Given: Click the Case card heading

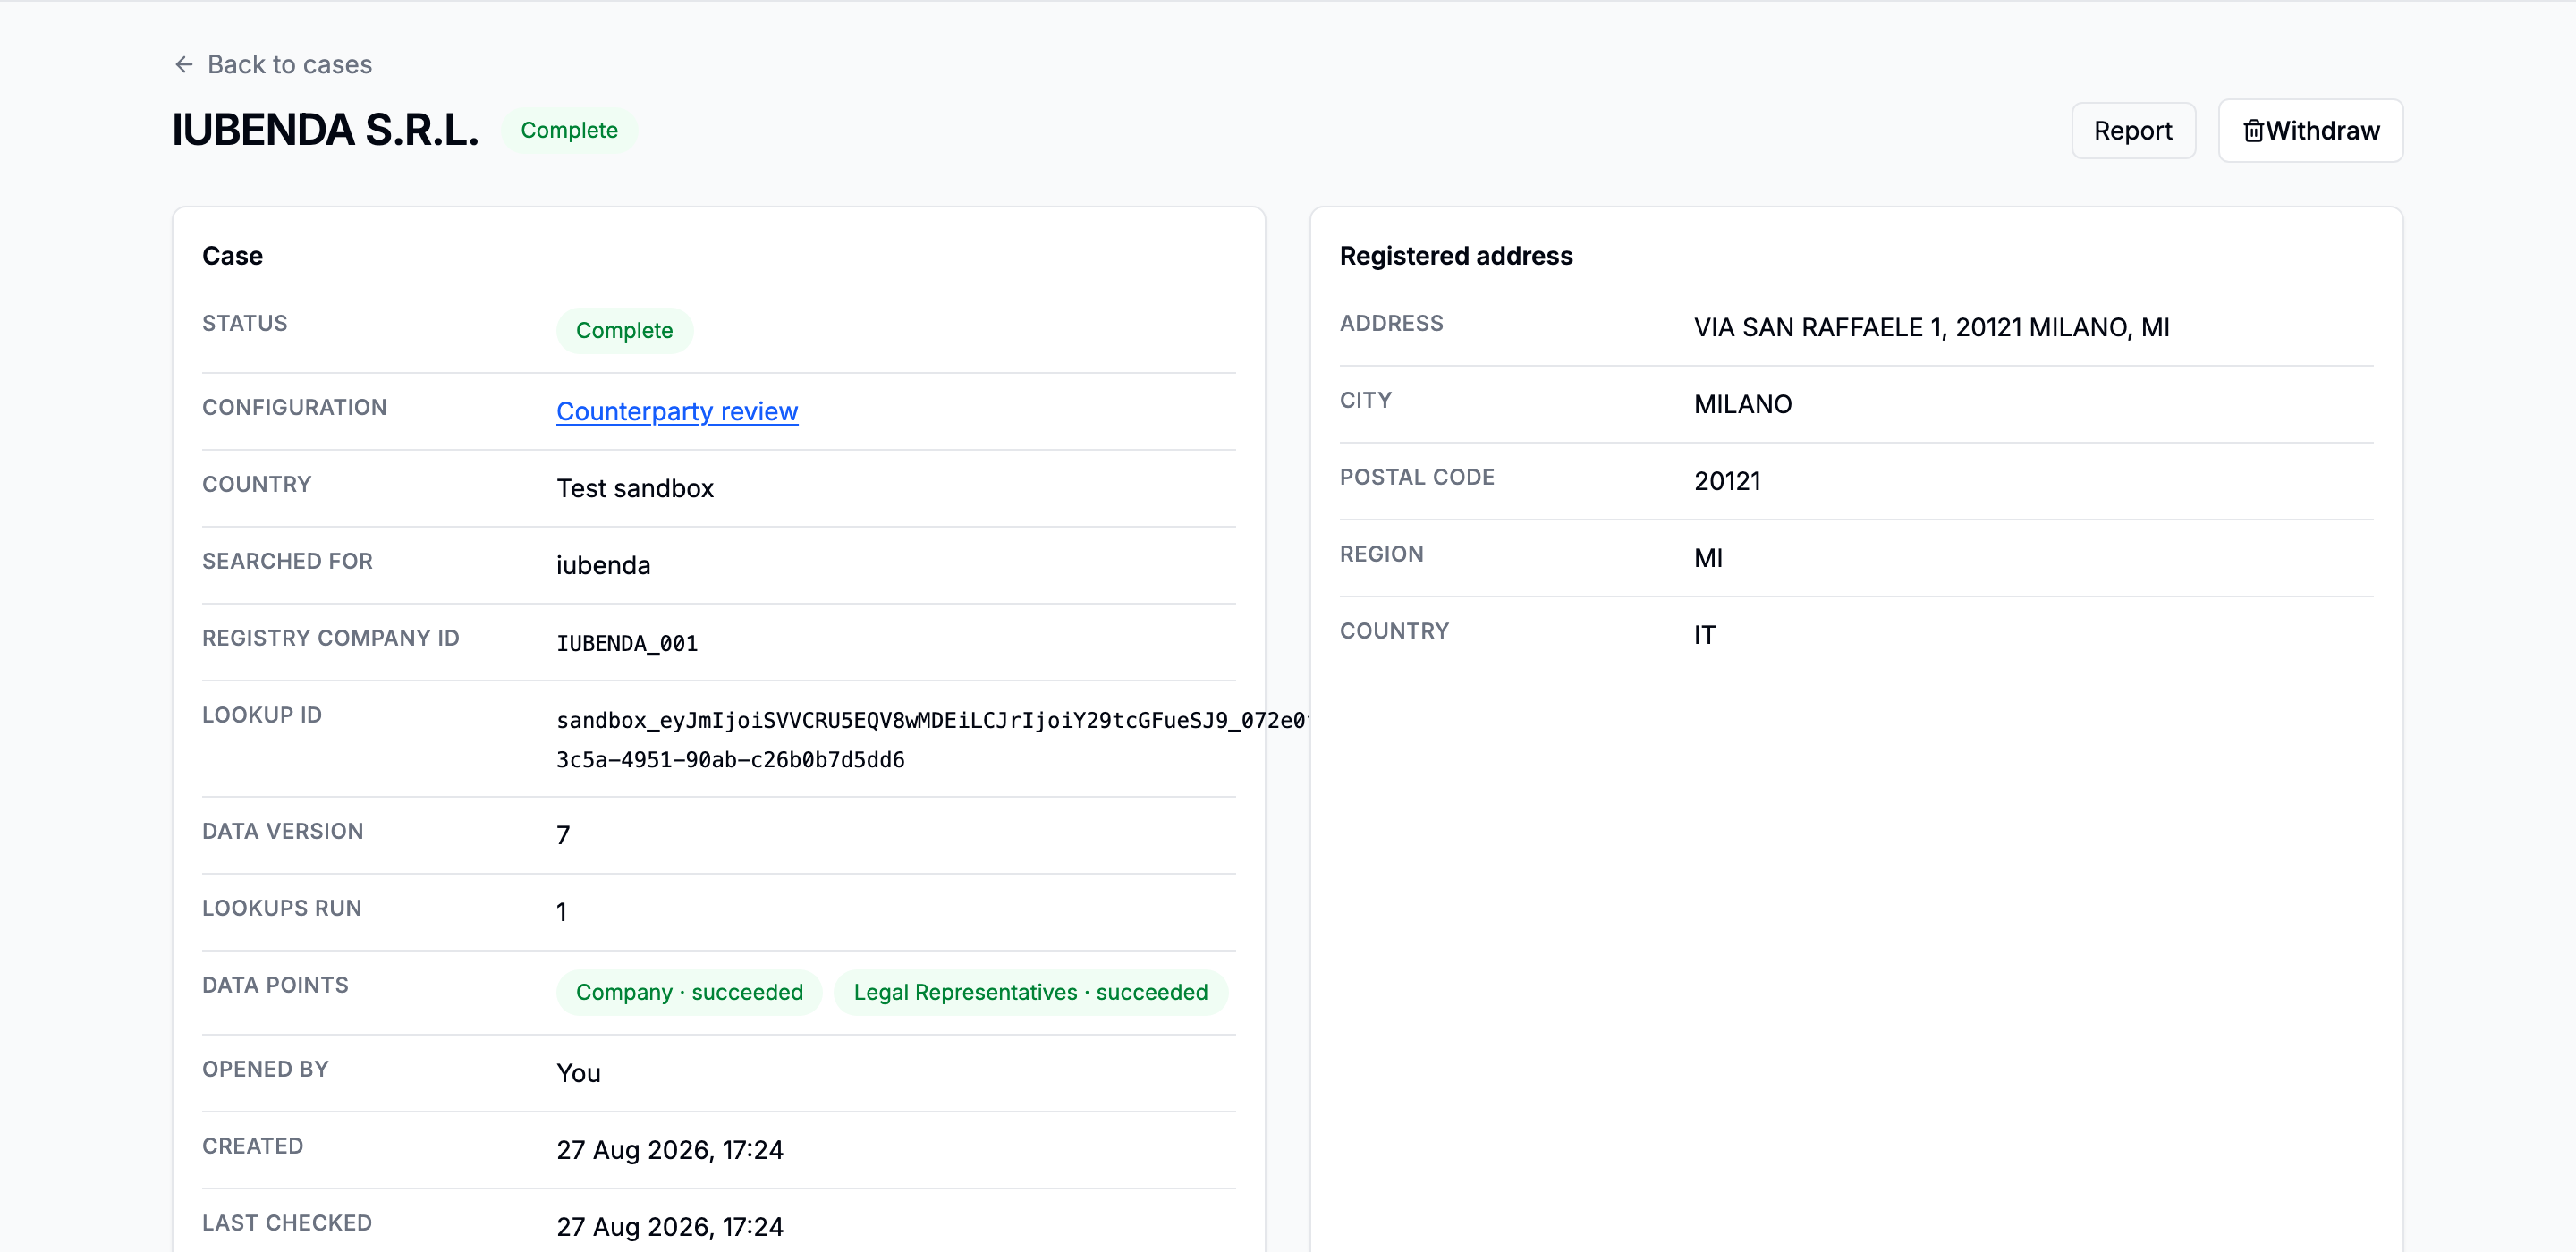Looking at the screenshot, I should pyautogui.click(x=232, y=257).
